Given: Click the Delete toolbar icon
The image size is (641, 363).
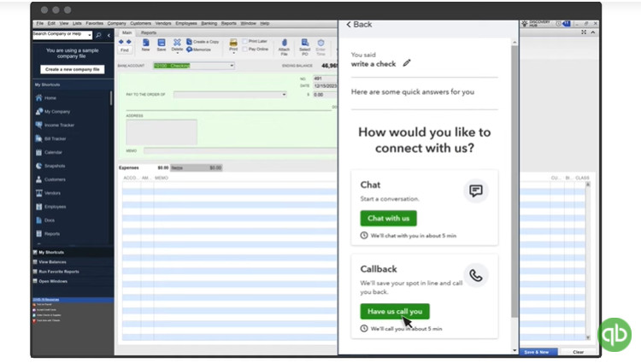Looking at the screenshot, I should [177, 44].
